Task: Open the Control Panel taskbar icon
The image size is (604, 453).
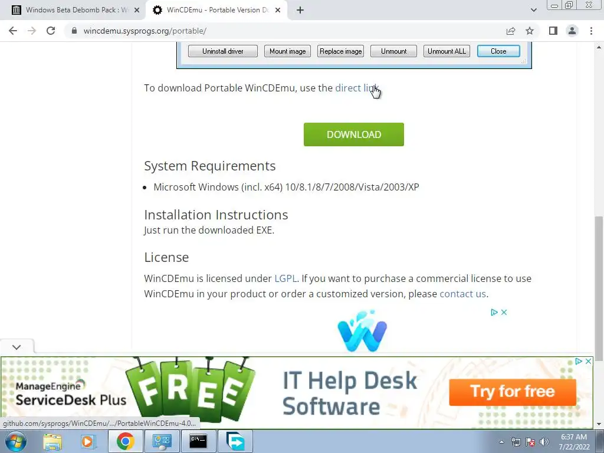Action: click(x=162, y=441)
